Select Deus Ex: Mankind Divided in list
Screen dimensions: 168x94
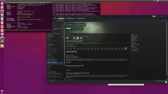click(53, 34)
